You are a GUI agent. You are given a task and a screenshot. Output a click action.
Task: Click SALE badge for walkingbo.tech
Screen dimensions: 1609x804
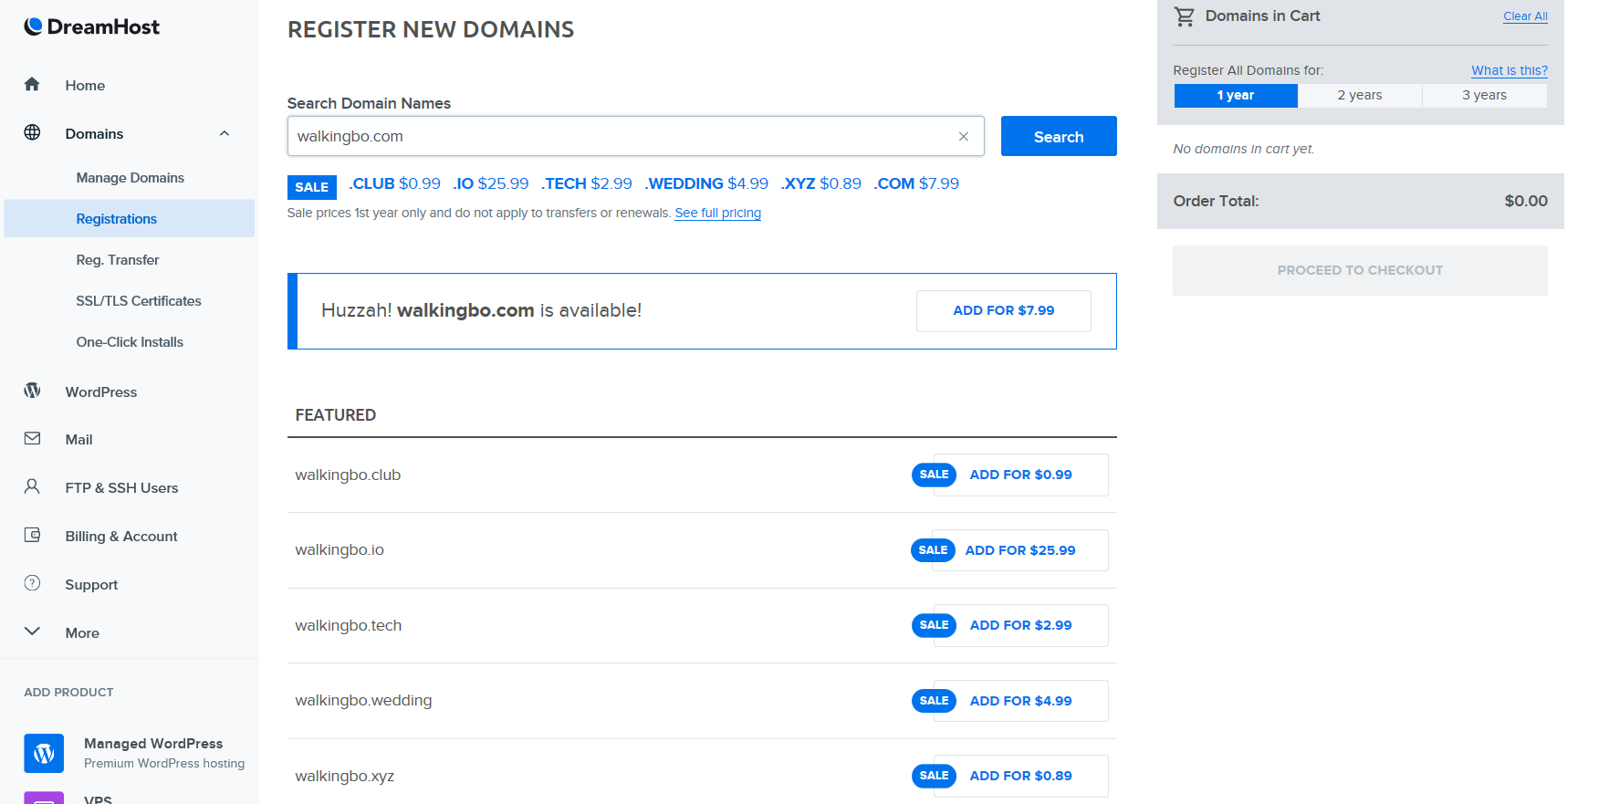coord(934,625)
